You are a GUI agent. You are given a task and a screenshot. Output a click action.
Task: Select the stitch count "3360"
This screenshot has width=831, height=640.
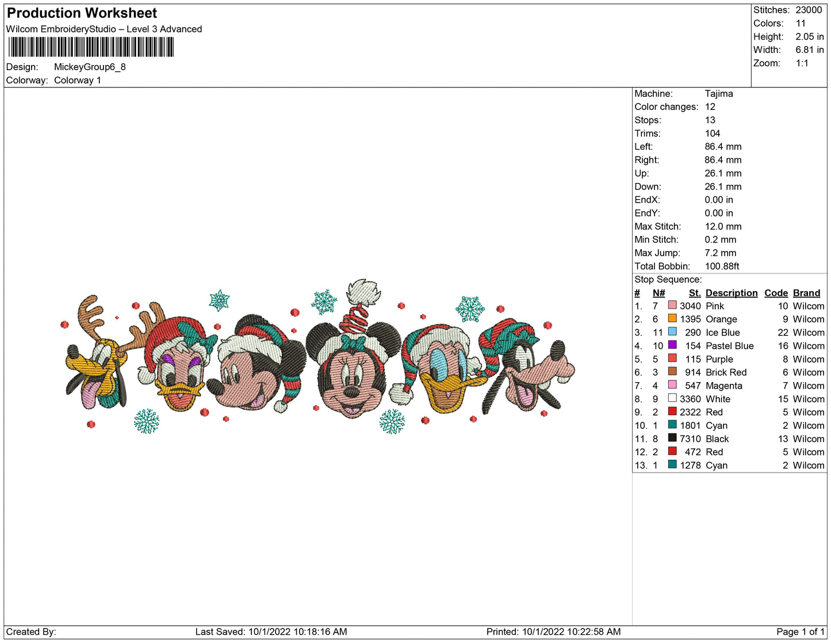[690, 399]
